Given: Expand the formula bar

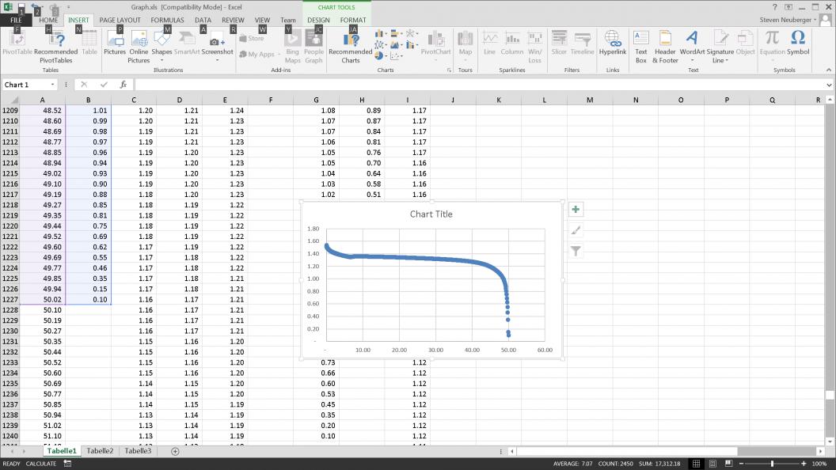Looking at the screenshot, I should click(x=829, y=85).
